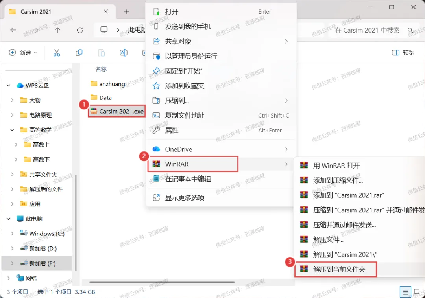Open the 压缩到... submenu

pyautogui.click(x=221, y=101)
